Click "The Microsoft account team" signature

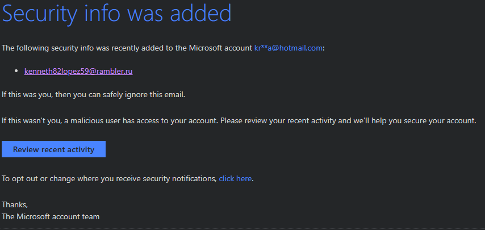[51, 216]
